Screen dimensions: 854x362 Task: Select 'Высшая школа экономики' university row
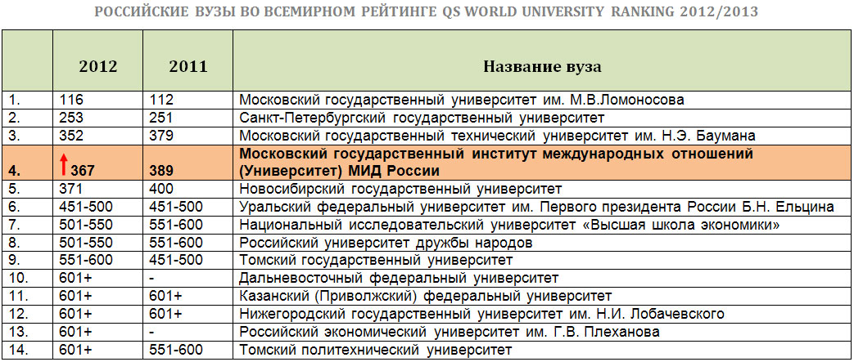[x=508, y=225]
